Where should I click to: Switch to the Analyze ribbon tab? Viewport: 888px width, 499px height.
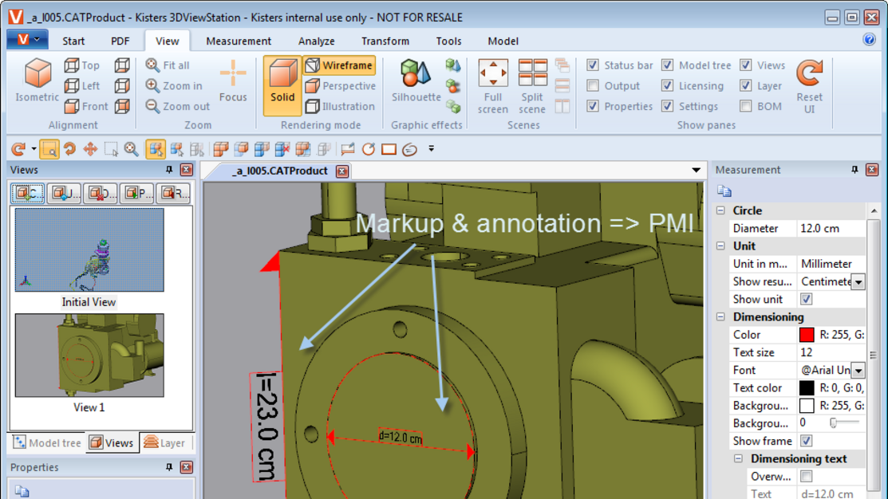[317, 41]
